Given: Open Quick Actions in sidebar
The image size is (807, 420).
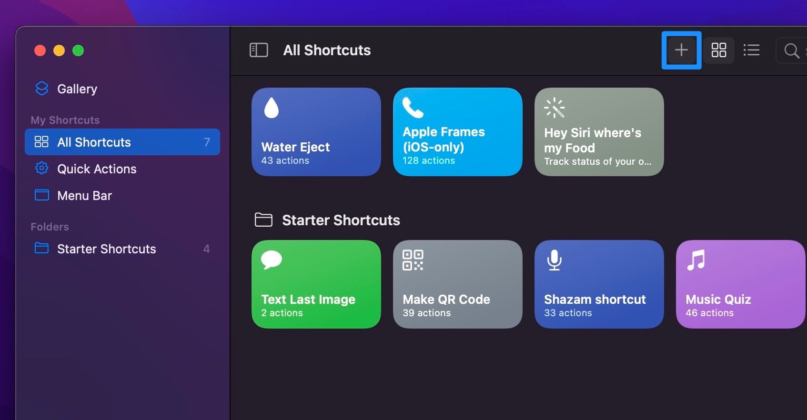Looking at the screenshot, I should pyautogui.click(x=122, y=169).
